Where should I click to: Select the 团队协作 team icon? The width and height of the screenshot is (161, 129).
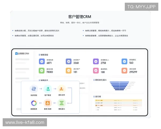click(x=61, y=89)
